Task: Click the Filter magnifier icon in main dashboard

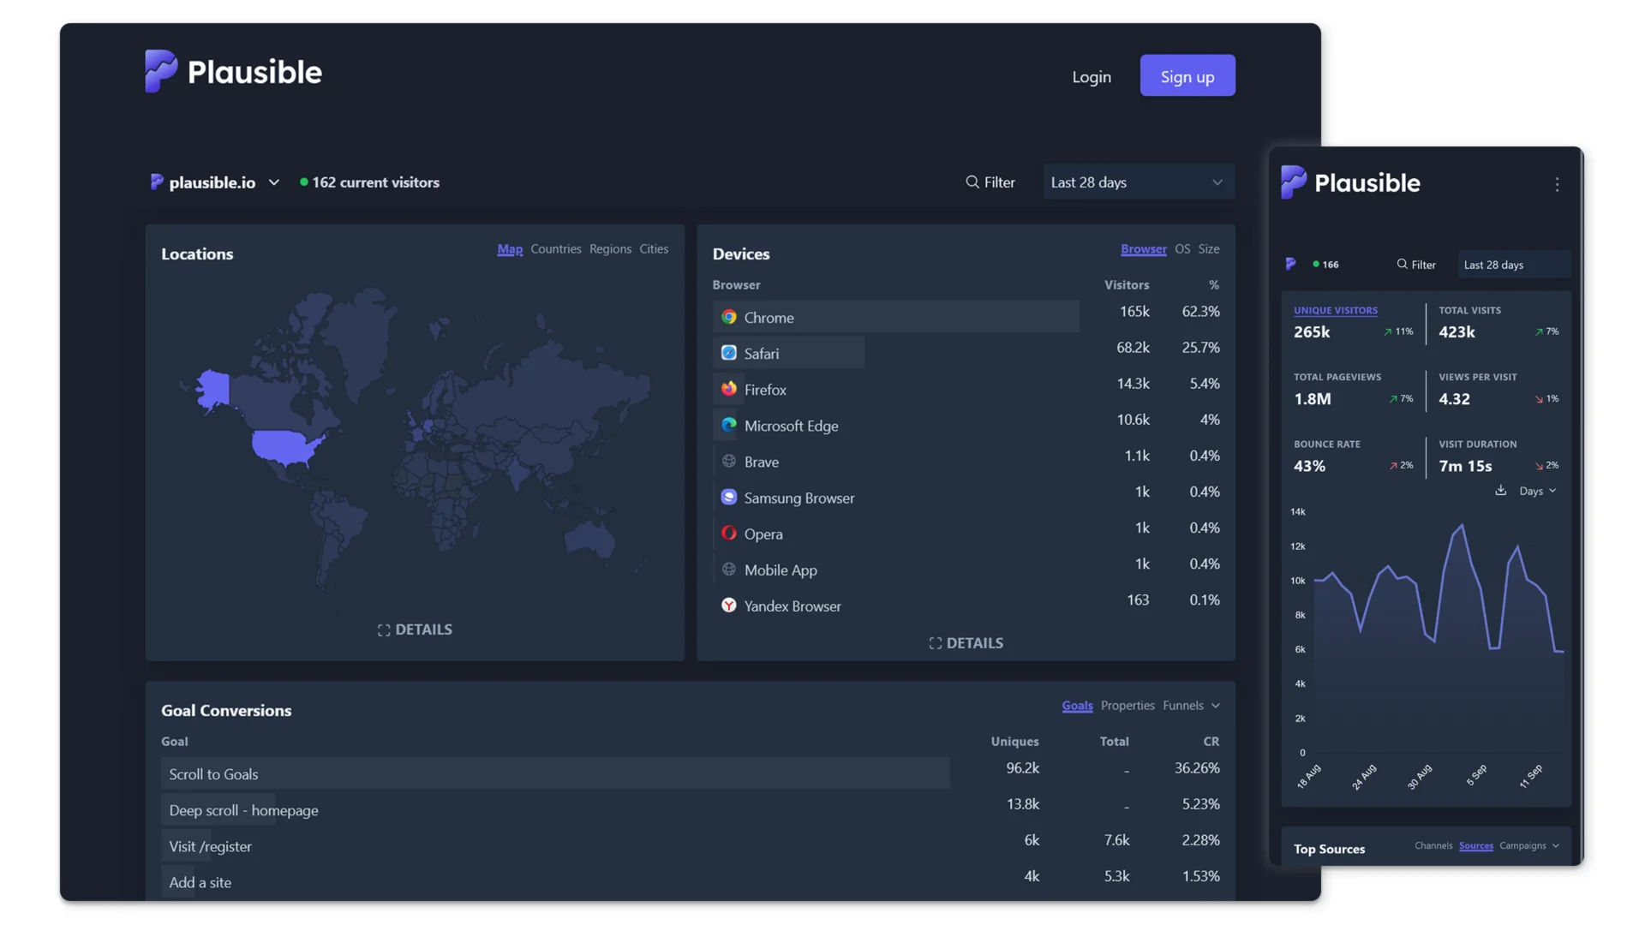Action: pyautogui.click(x=972, y=182)
